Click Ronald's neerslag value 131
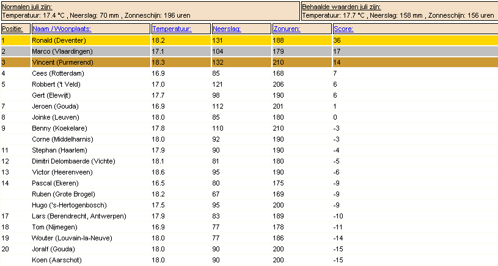The image size is (498, 266). [218, 41]
